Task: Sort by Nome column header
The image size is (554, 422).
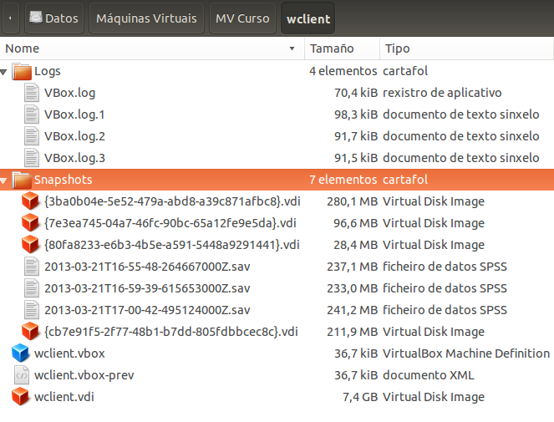Action: 152,48
